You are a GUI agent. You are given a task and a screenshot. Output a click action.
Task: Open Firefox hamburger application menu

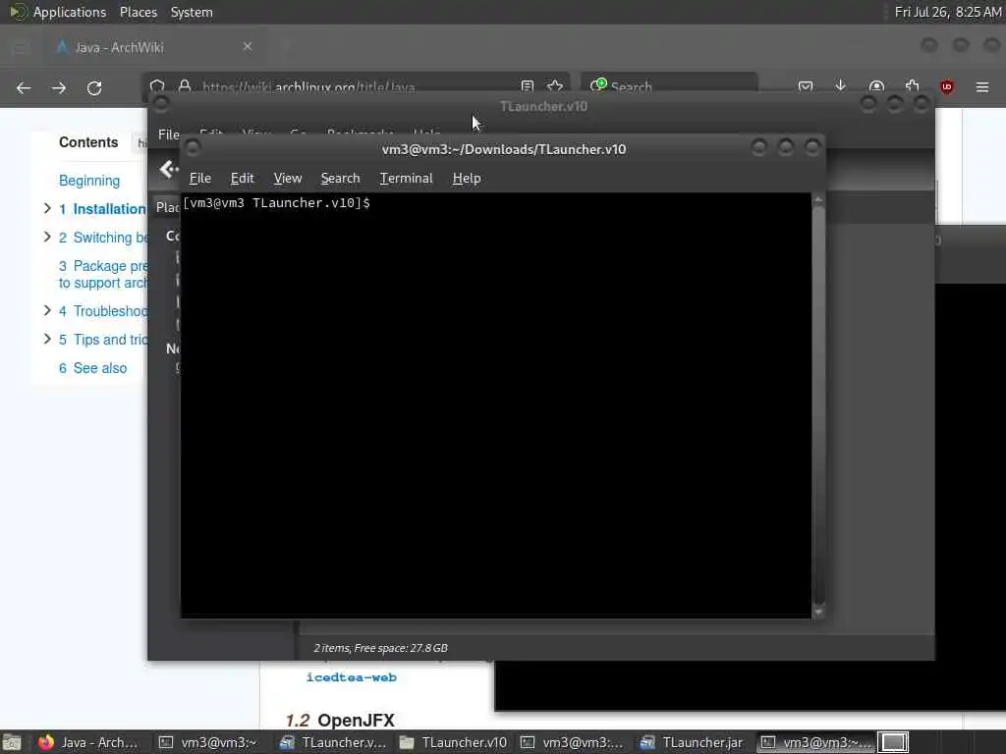(x=982, y=86)
